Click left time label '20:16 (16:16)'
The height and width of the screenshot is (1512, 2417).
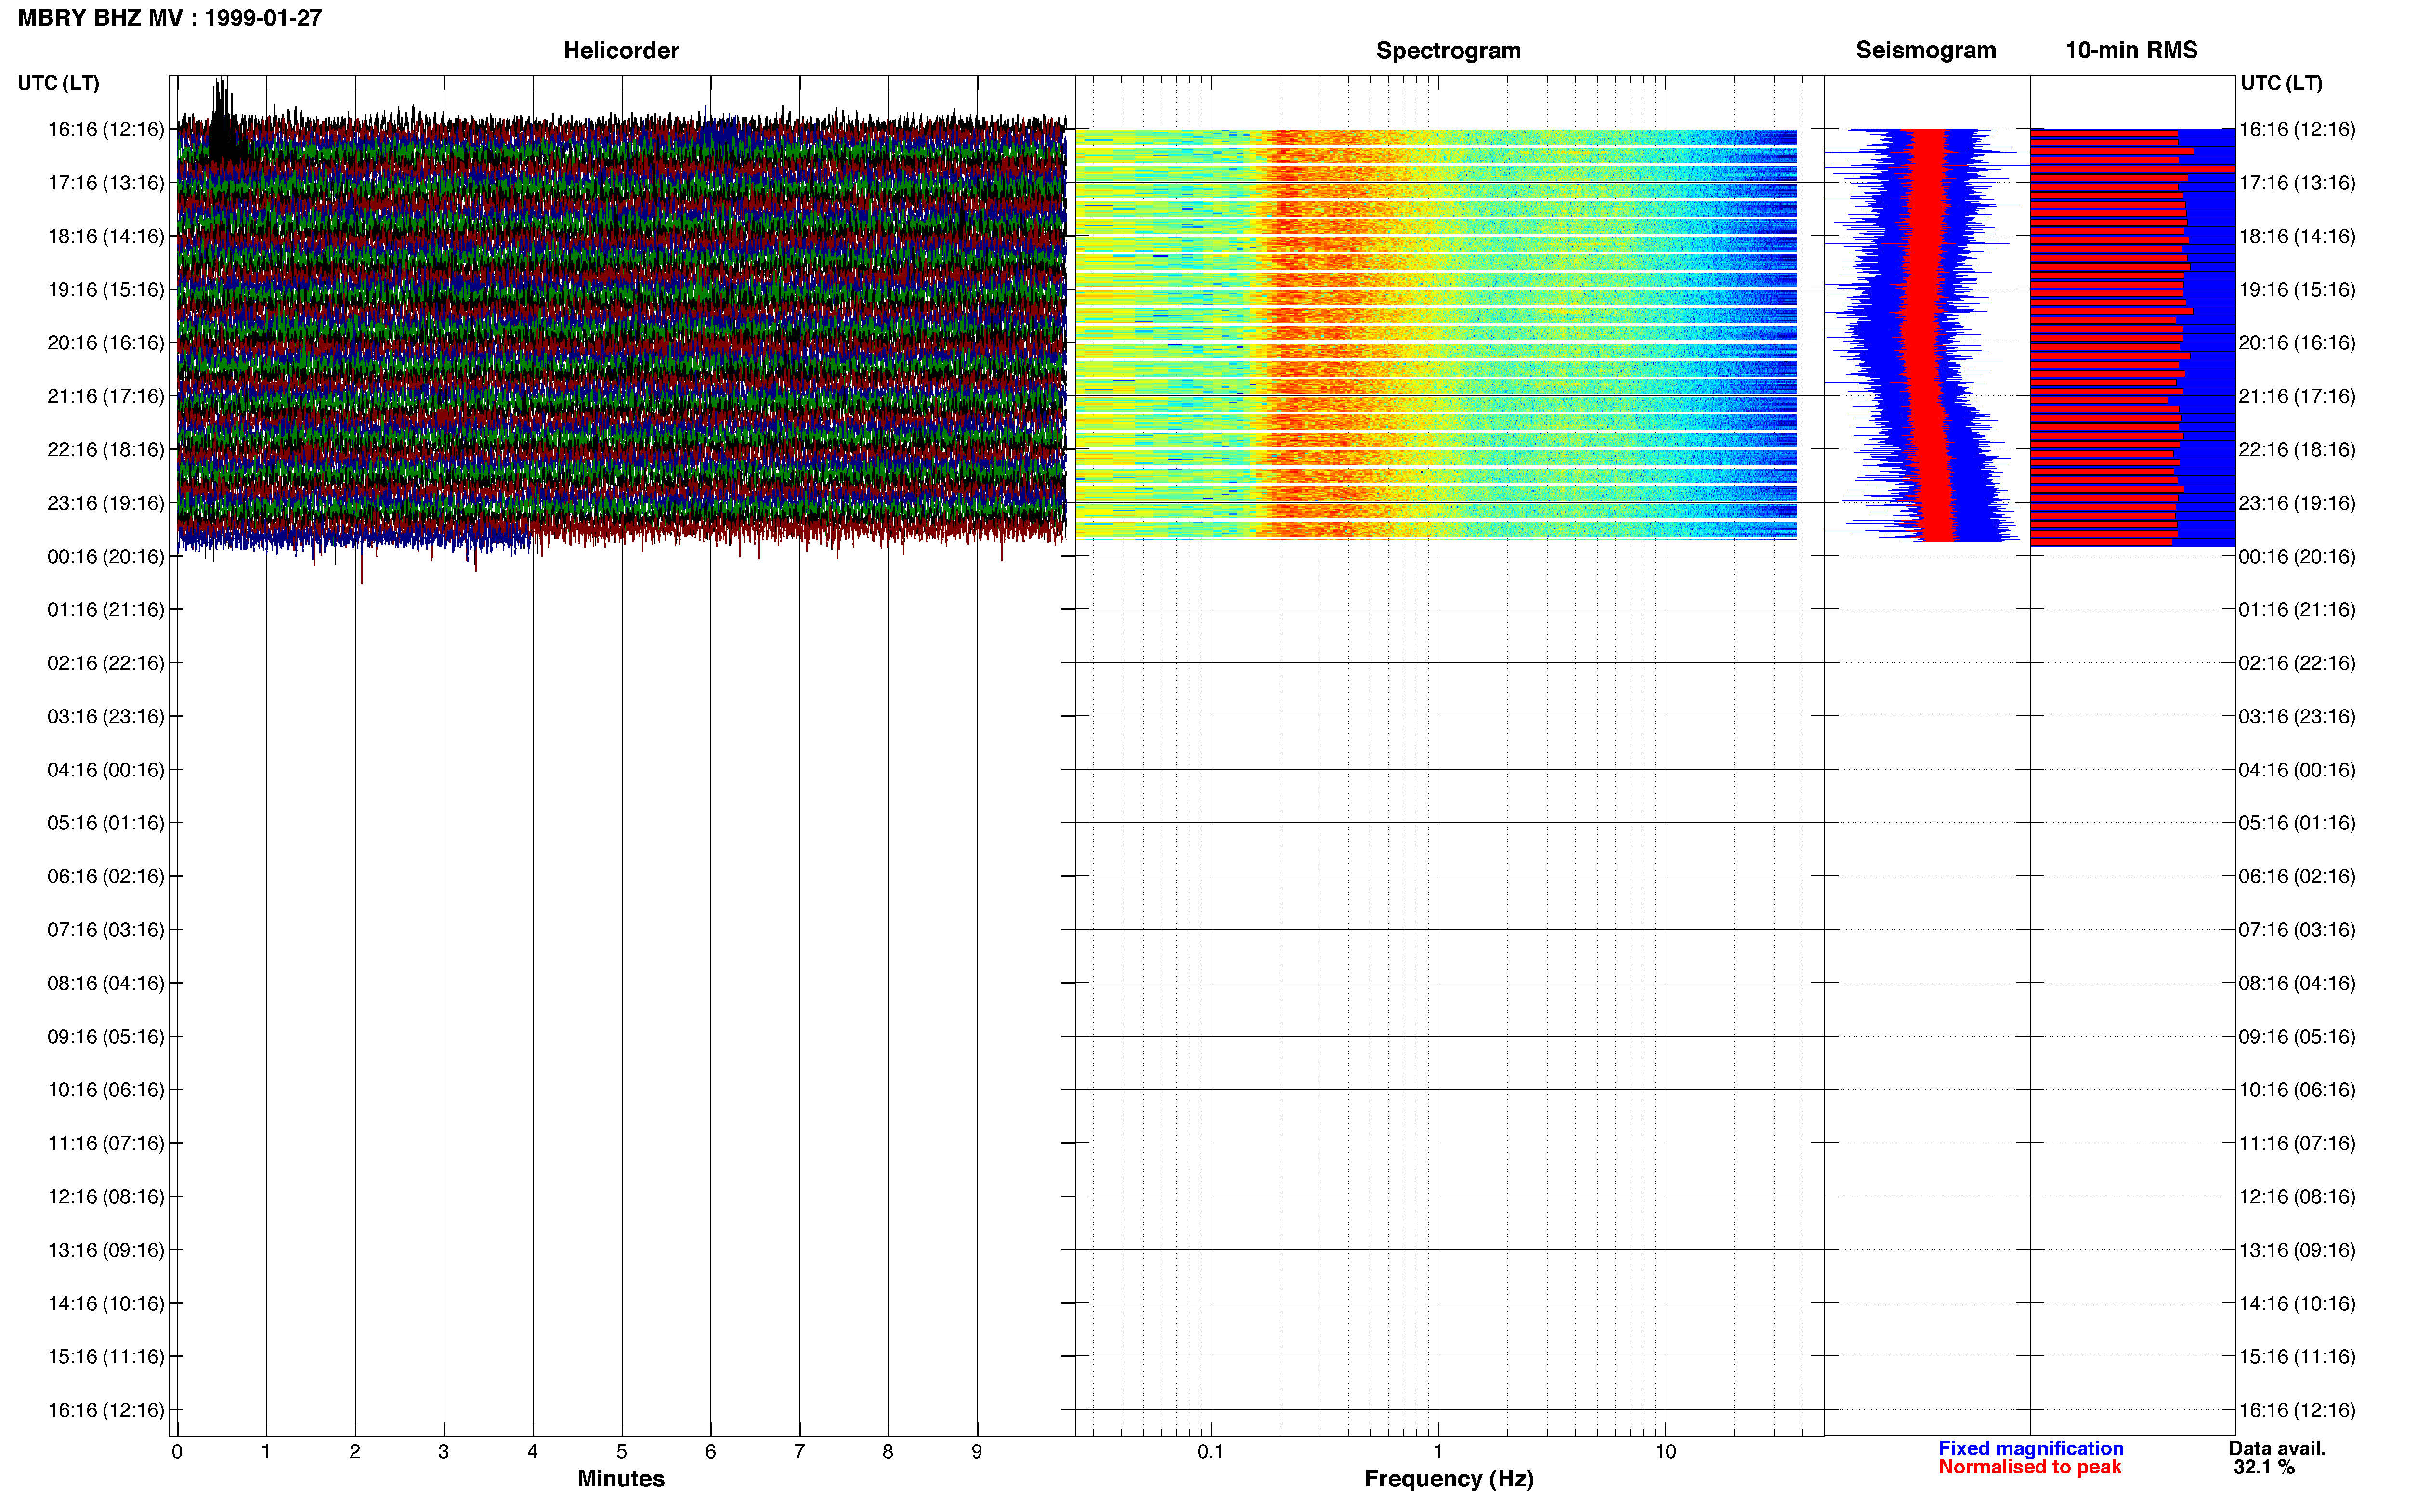pos(106,343)
